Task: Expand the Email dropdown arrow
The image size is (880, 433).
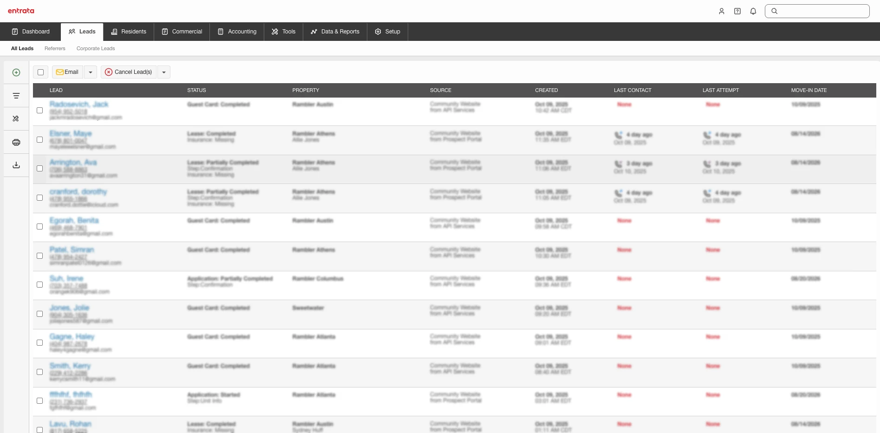Action: coord(91,72)
